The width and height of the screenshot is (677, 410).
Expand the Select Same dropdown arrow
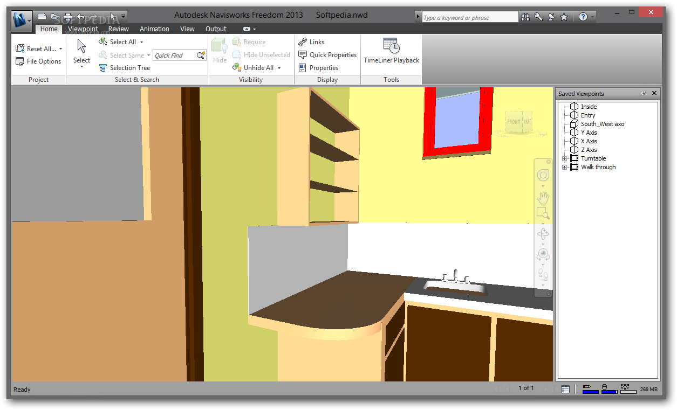coord(148,55)
